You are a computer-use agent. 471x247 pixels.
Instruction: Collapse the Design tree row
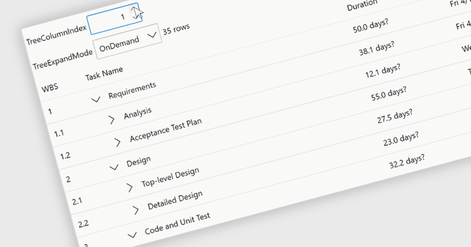coord(114,167)
